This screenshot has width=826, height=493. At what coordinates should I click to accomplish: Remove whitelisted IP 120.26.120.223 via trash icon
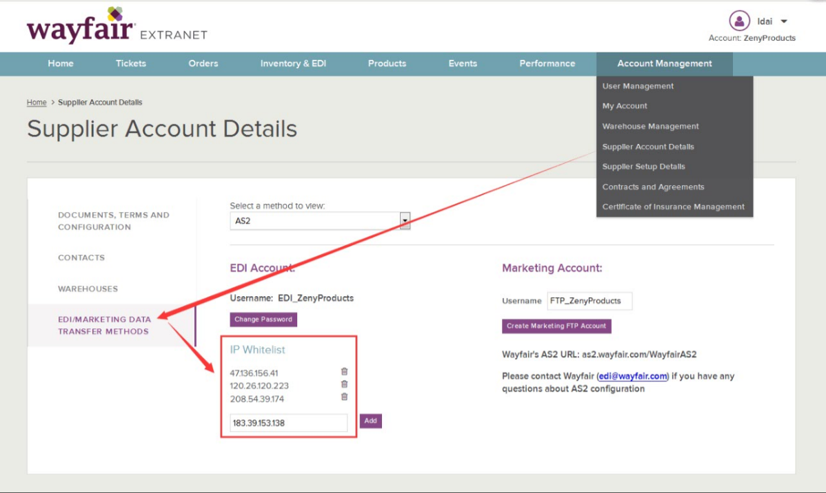point(344,384)
